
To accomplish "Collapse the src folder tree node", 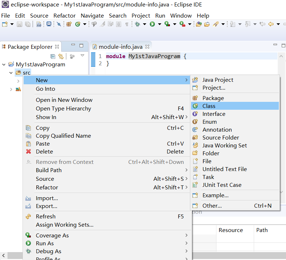I will pos(11,73).
